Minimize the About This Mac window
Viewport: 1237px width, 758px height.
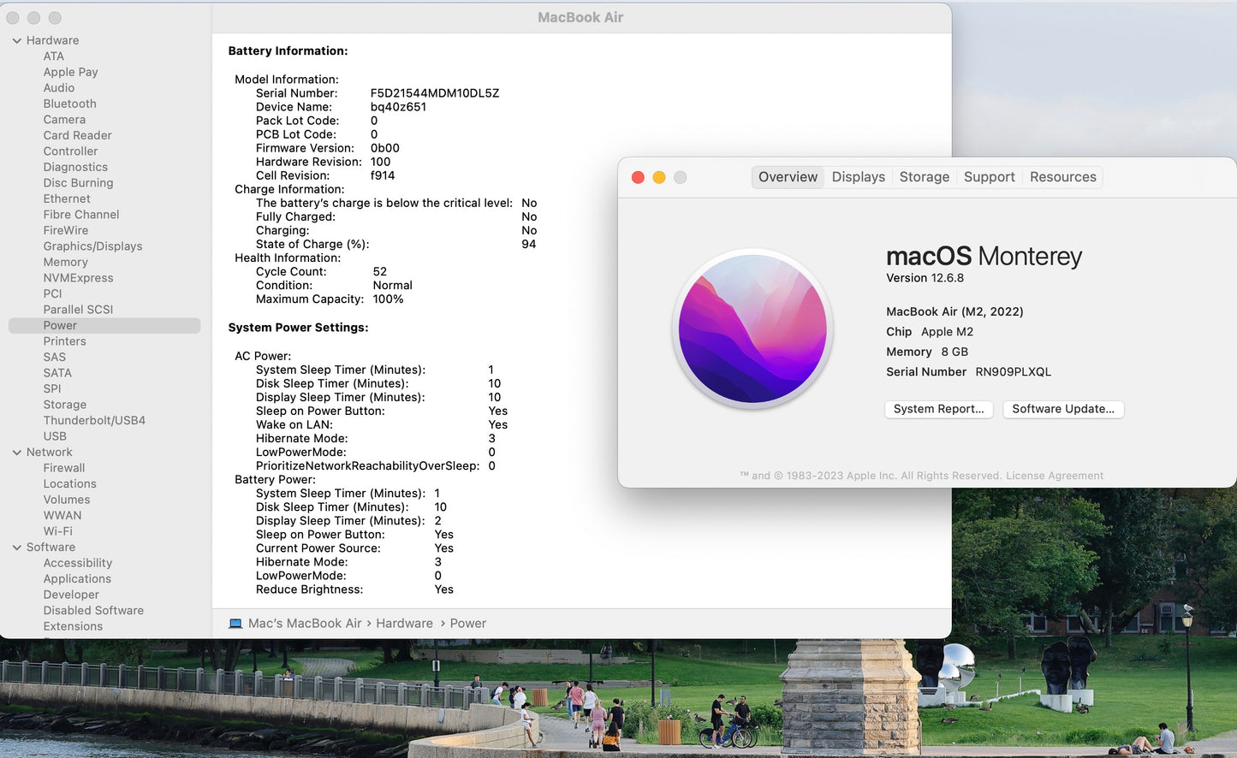(x=659, y=177)
